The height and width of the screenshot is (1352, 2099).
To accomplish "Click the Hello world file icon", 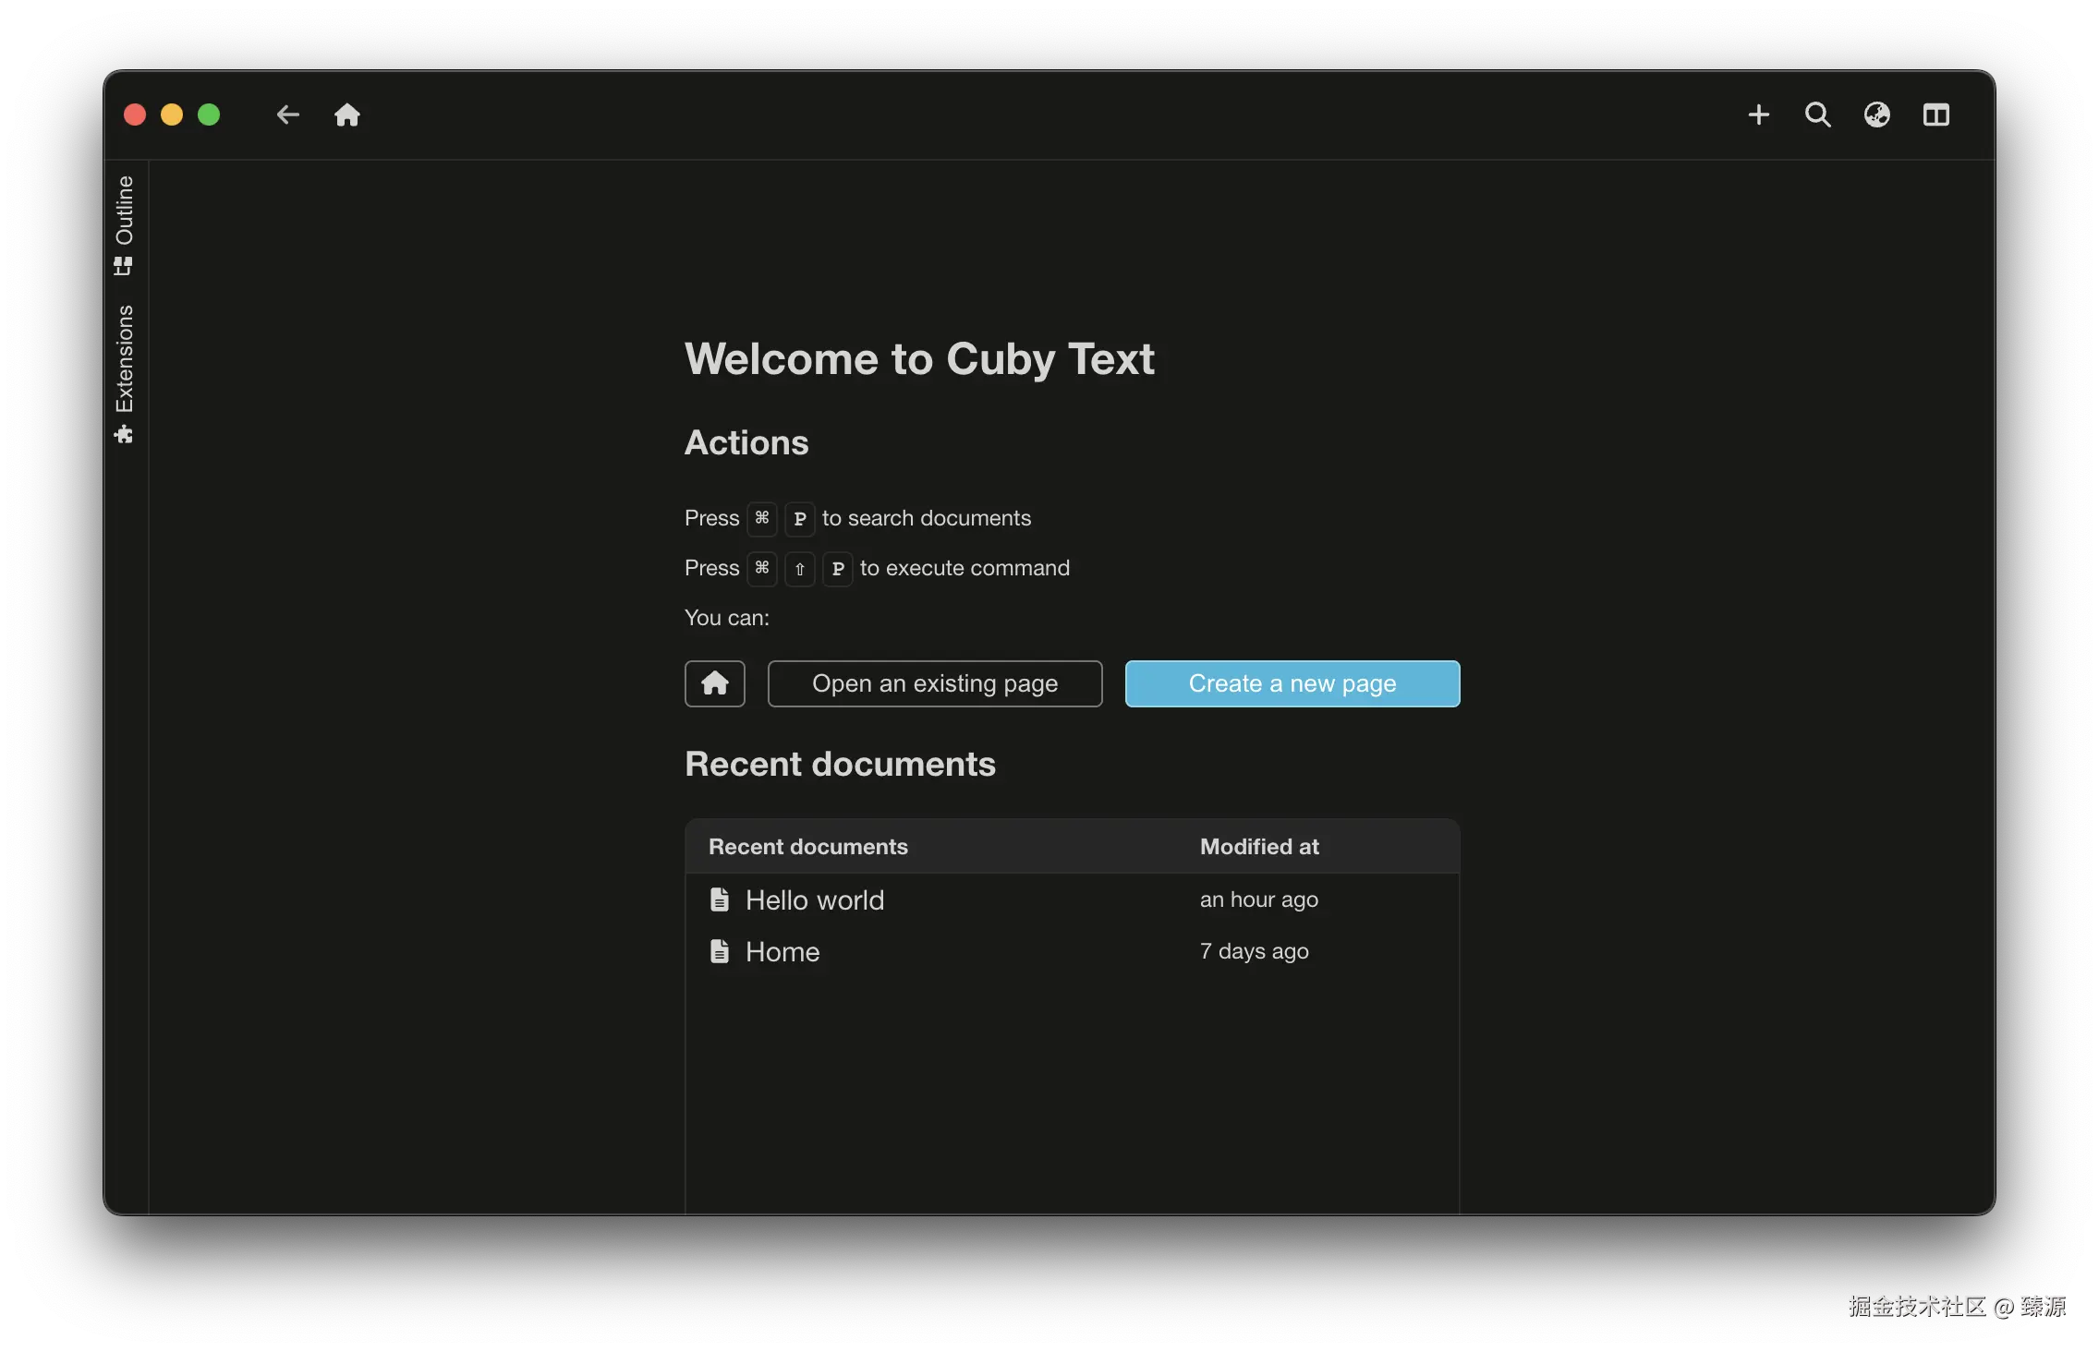I will click(720, 899).
